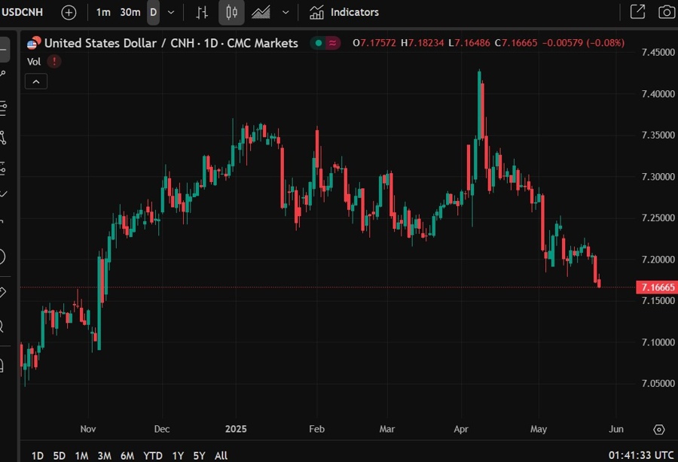Open the Indicators dialog
678x462 pixels.
344,12
